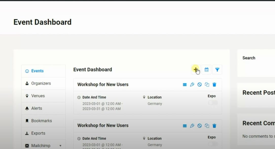Duplicate the second Workshop for New Users event

pyautogui.click(x=207, y=126)
